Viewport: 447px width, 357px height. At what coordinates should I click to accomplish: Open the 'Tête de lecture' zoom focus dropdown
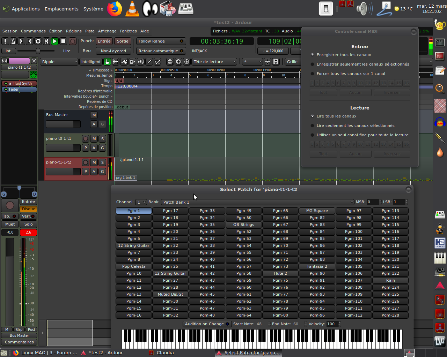214,62
